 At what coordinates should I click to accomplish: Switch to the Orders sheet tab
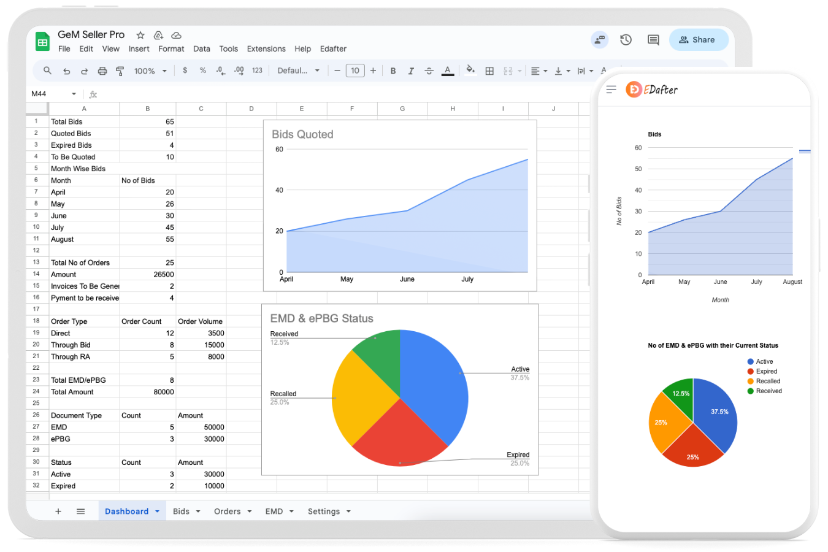point(227,512)
